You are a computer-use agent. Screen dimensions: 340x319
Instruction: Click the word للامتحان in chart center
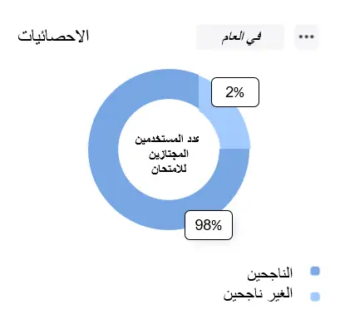(169, 169)
